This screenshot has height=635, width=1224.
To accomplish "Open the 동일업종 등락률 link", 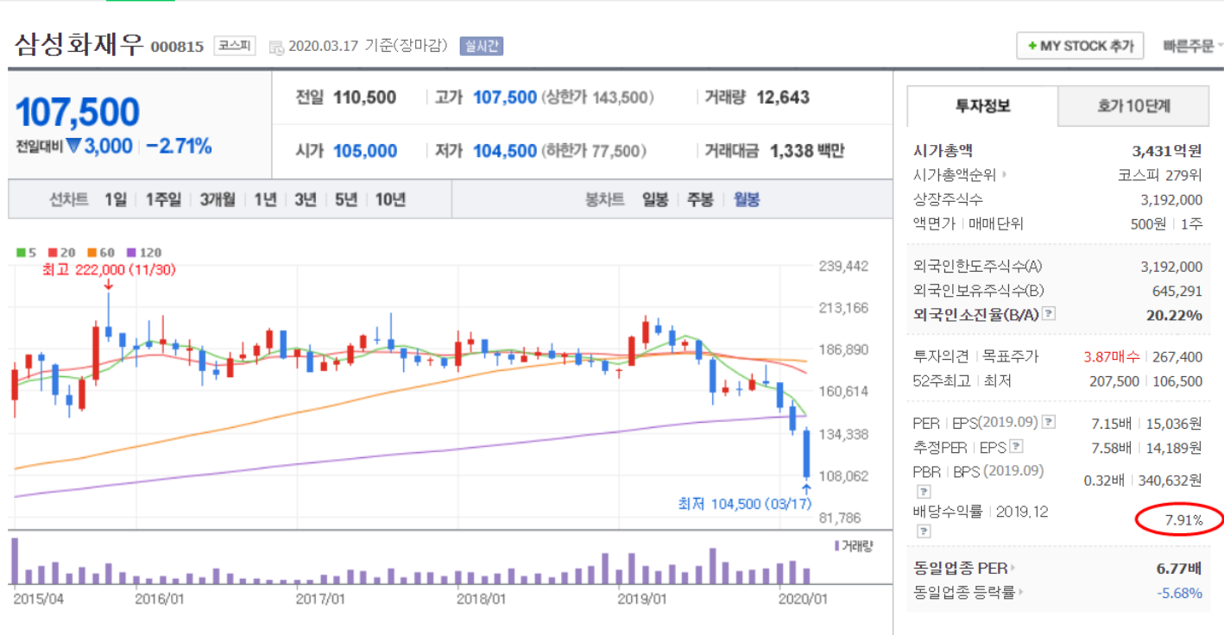I will click(x=968, y=593).
